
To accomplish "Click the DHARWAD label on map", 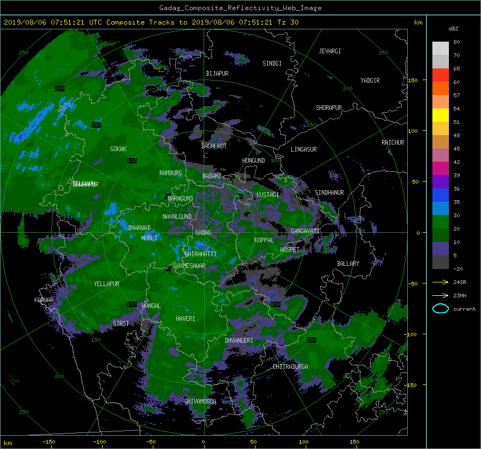I will 139,228.
